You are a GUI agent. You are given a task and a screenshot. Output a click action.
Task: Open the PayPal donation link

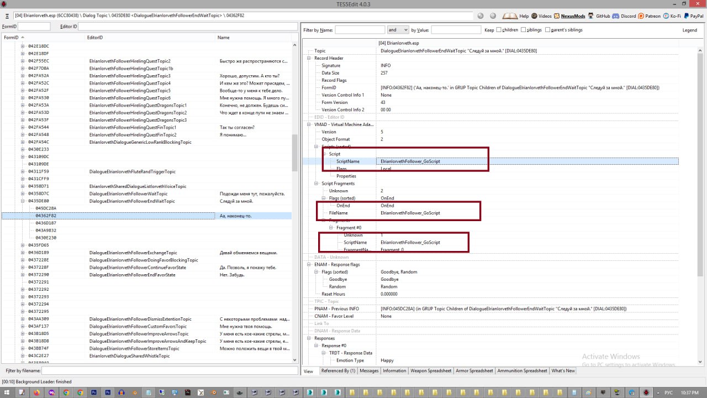(x=693, y=16)
